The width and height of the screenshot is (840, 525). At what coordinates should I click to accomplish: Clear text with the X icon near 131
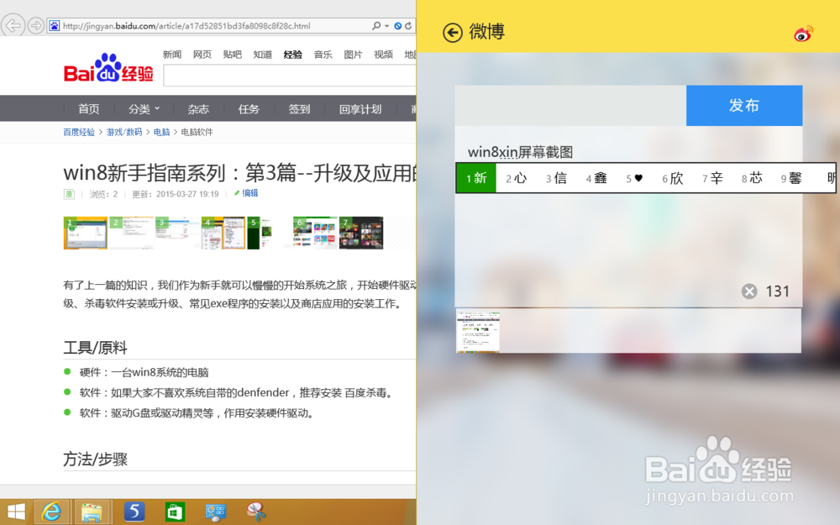pyautogui.click(x=749, y=291)
